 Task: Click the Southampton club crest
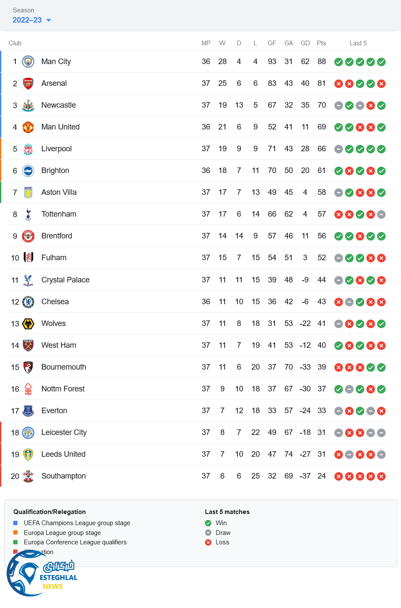(28, 476)
